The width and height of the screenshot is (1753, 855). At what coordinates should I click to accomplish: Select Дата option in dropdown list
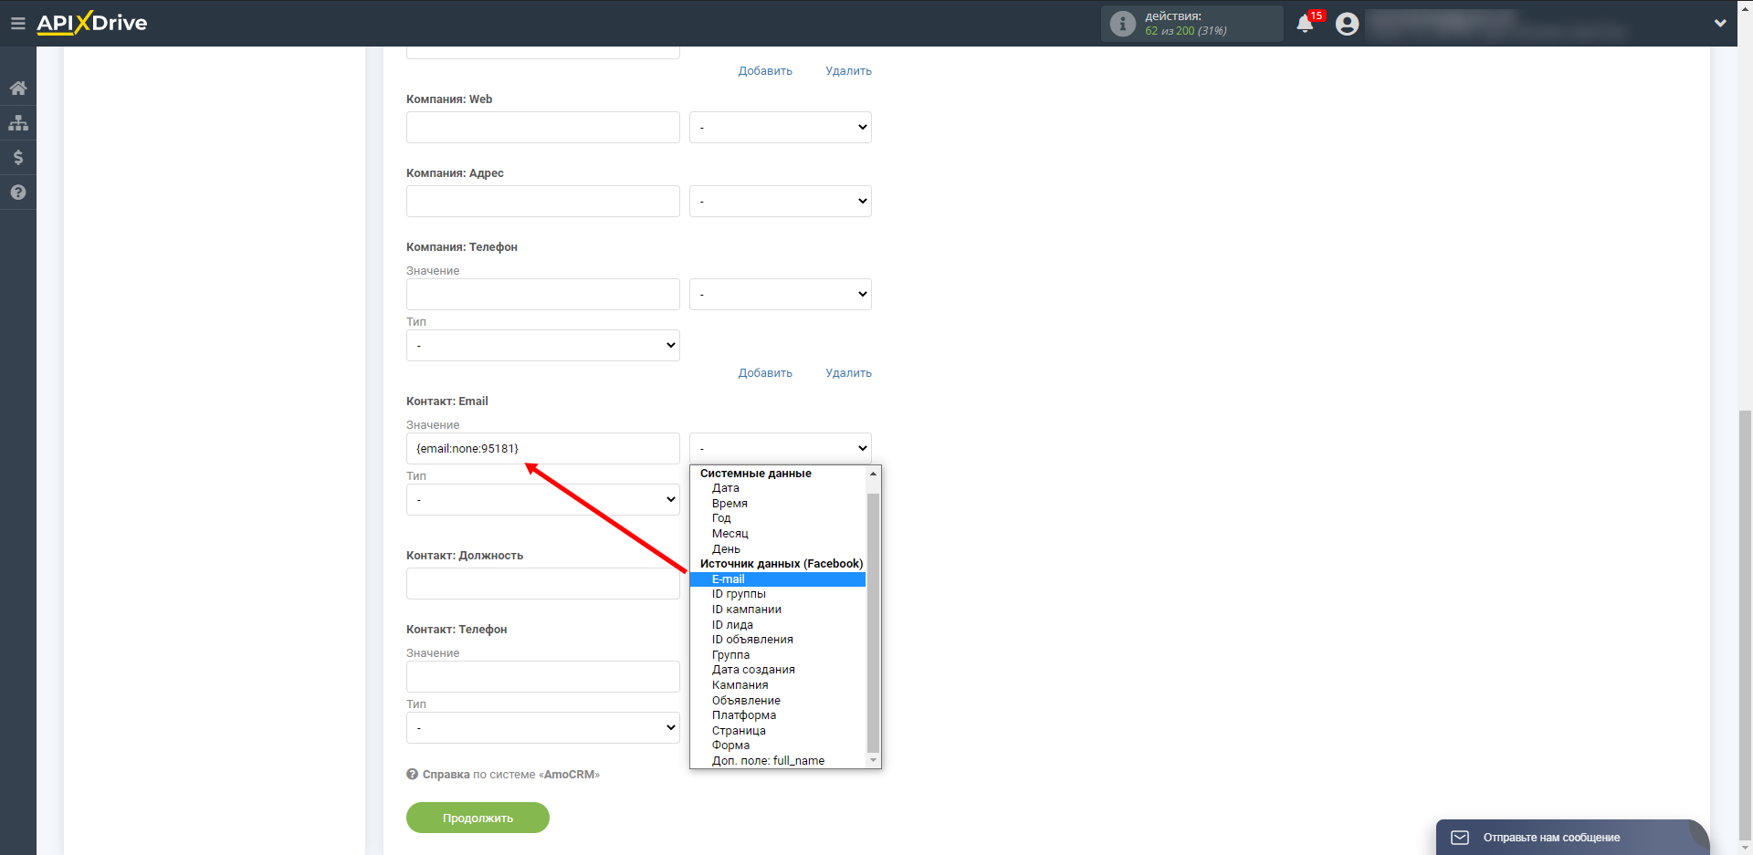tap(777, 488)
